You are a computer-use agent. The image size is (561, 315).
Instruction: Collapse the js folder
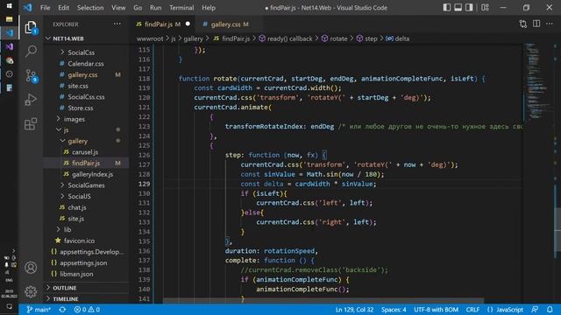(x=66, y=130)
